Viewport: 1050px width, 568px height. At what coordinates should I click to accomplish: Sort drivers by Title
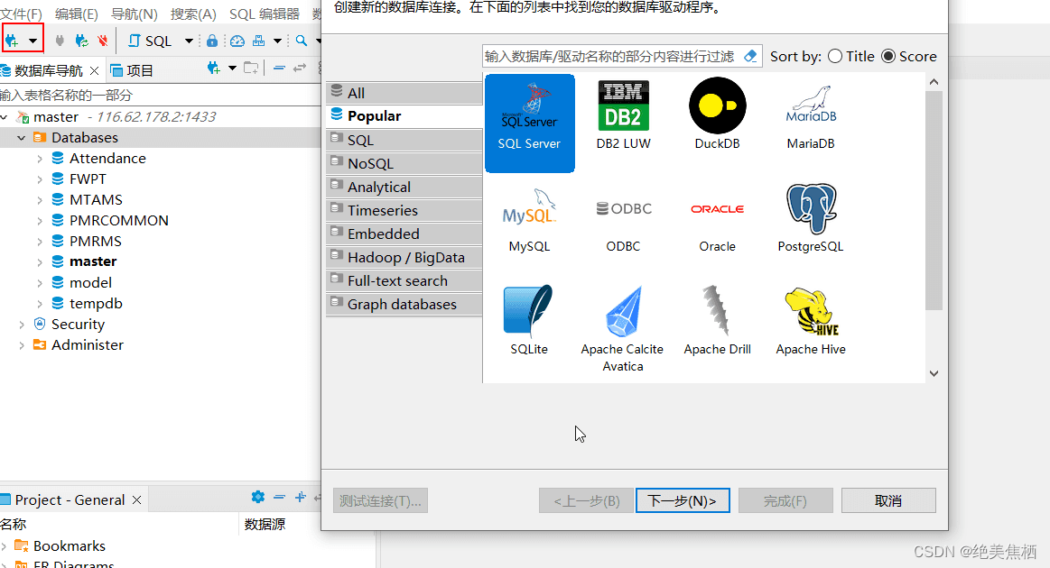pyautogui.click(x=851, y=56)
